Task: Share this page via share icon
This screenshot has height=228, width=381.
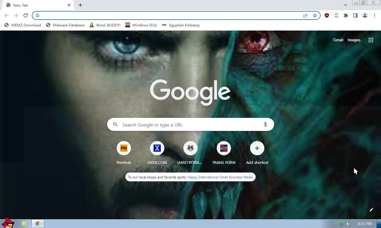Action: pyautogui.click(x=305, y=15)
